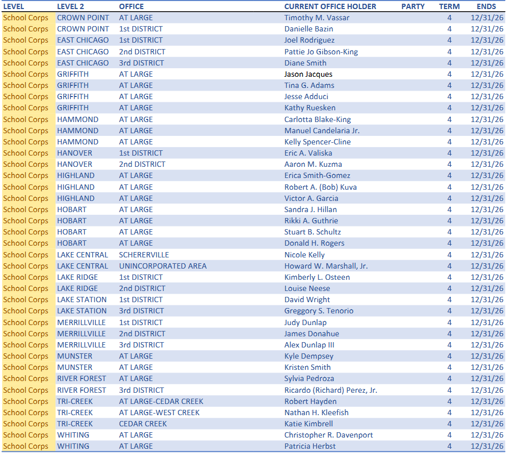This screenshot has height=453, width=509.
Task: Select the name Howard W. Marshall, Jr.
Action: pos(326,266)
